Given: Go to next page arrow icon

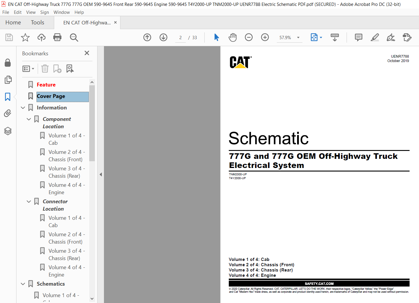Looking at the screenshot, I should [x=163, y=37].
